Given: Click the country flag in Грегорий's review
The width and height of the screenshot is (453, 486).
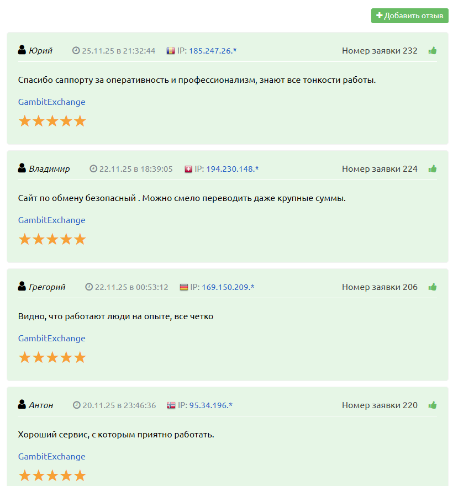Looking at the screenshot, I should (184, 287).
